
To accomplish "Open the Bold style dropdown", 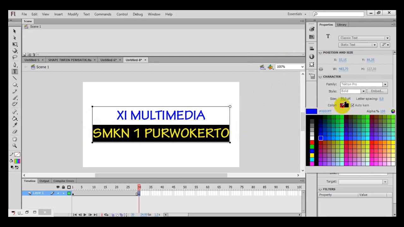I will coord(353,91).
